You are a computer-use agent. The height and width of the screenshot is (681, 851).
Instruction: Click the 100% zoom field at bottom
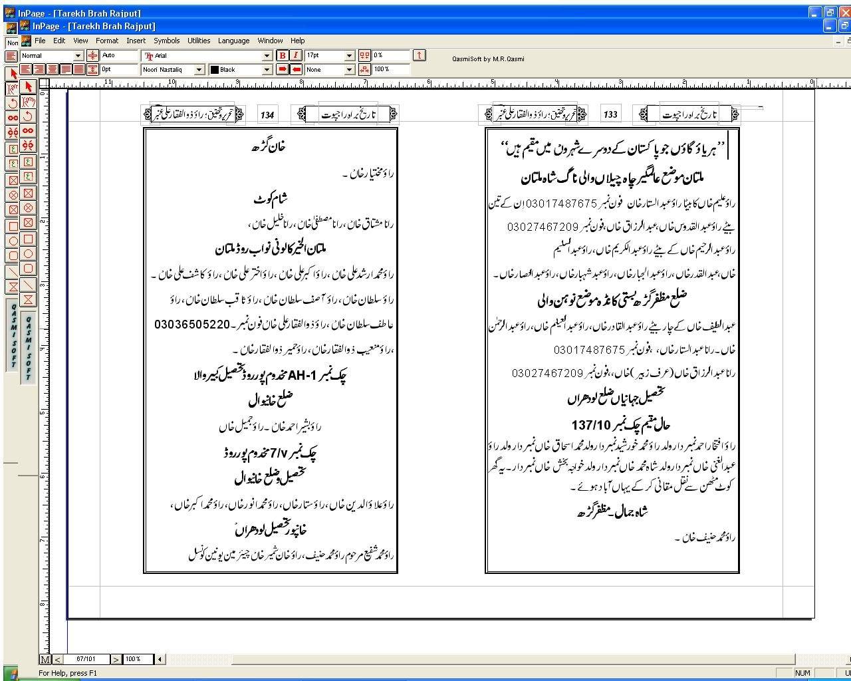[x=138, y=659]
